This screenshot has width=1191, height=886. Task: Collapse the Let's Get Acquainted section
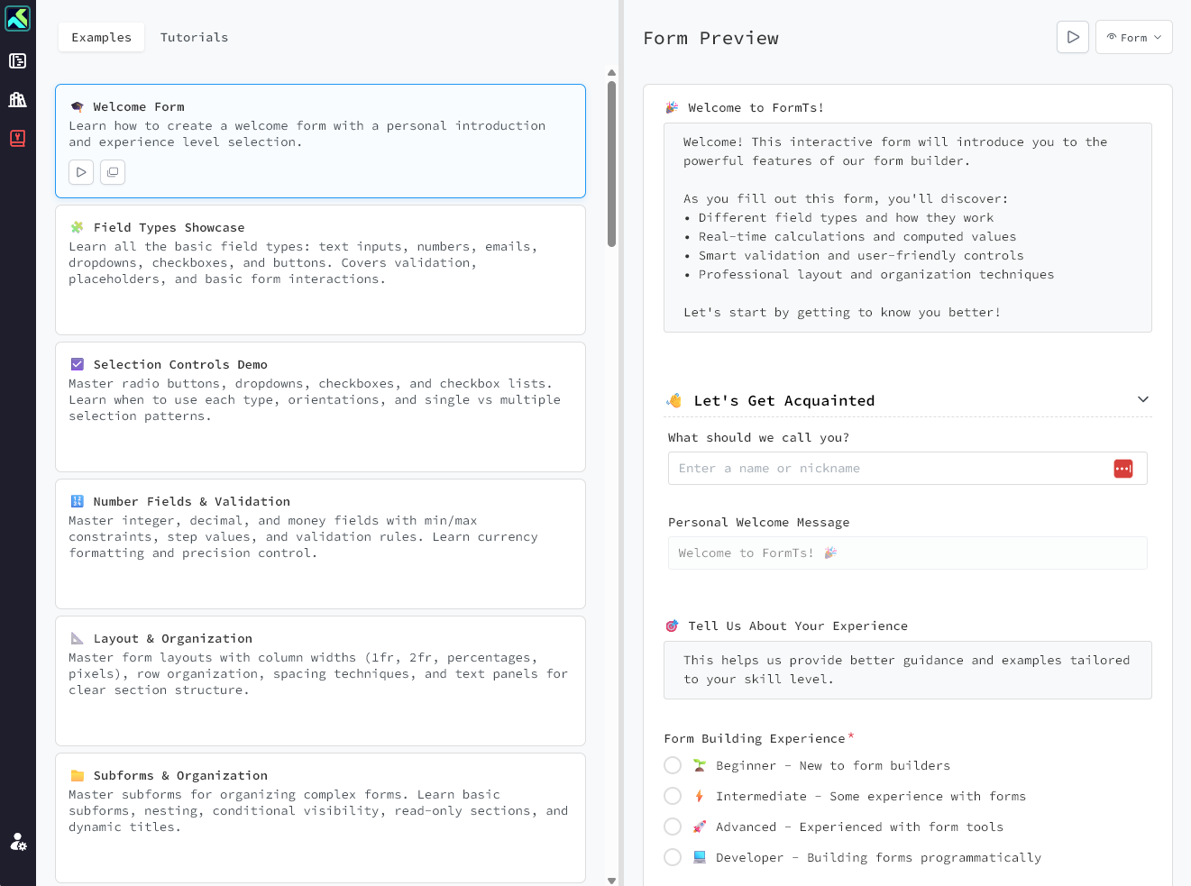(1142, 398)
